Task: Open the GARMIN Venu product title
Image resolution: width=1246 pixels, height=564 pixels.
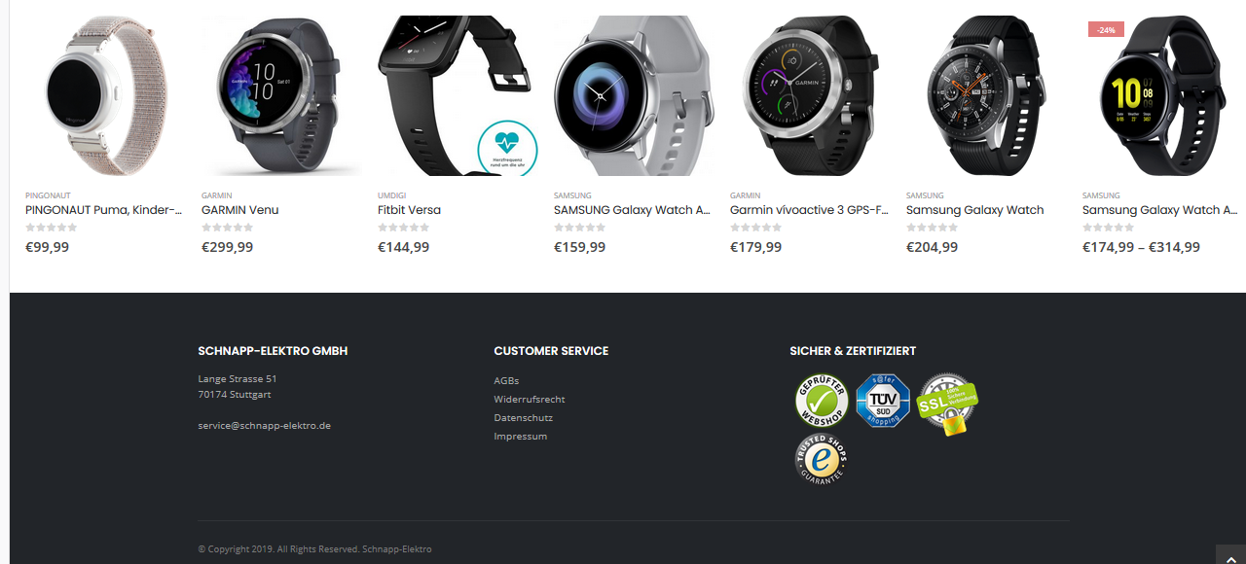Action: click(x=240, y=210)
